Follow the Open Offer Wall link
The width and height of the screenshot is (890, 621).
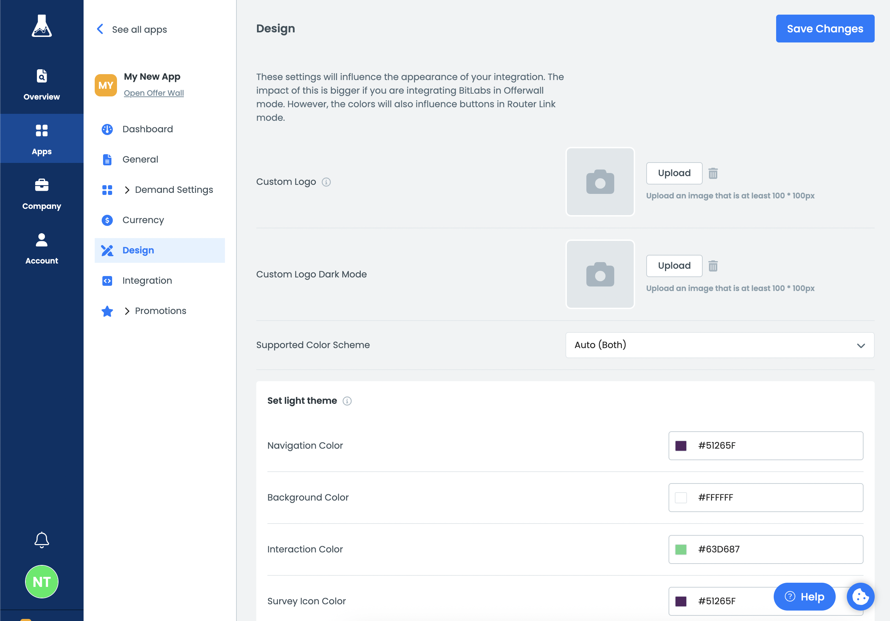[x=154, y=93]
